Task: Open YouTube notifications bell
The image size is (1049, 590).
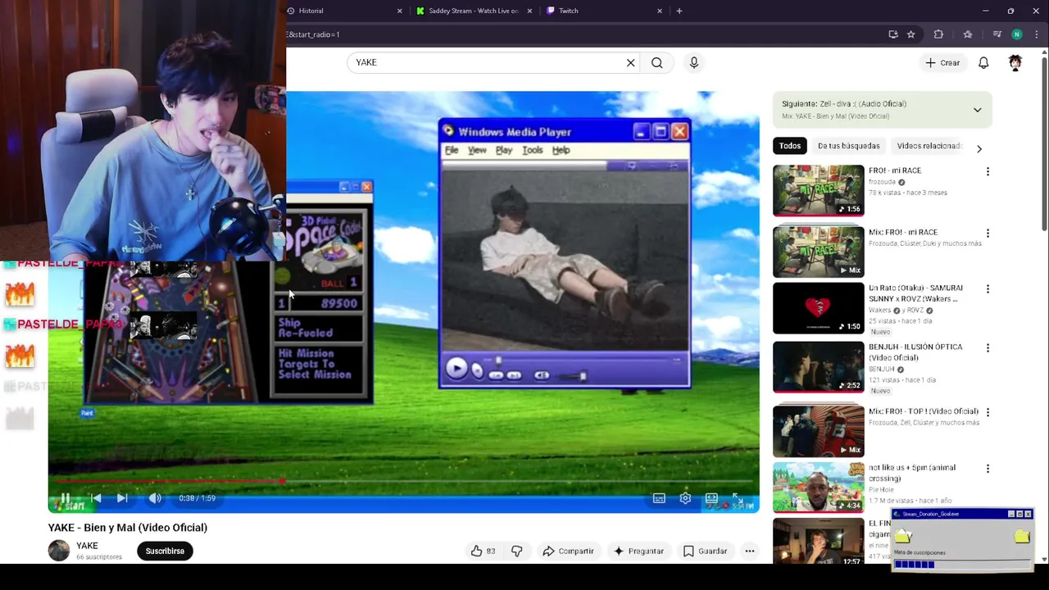Action: [x=983, y=62]
